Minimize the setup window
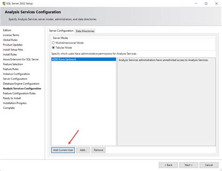Image resolution: width=222 pixels, height=171 pixels. point(196,3)
